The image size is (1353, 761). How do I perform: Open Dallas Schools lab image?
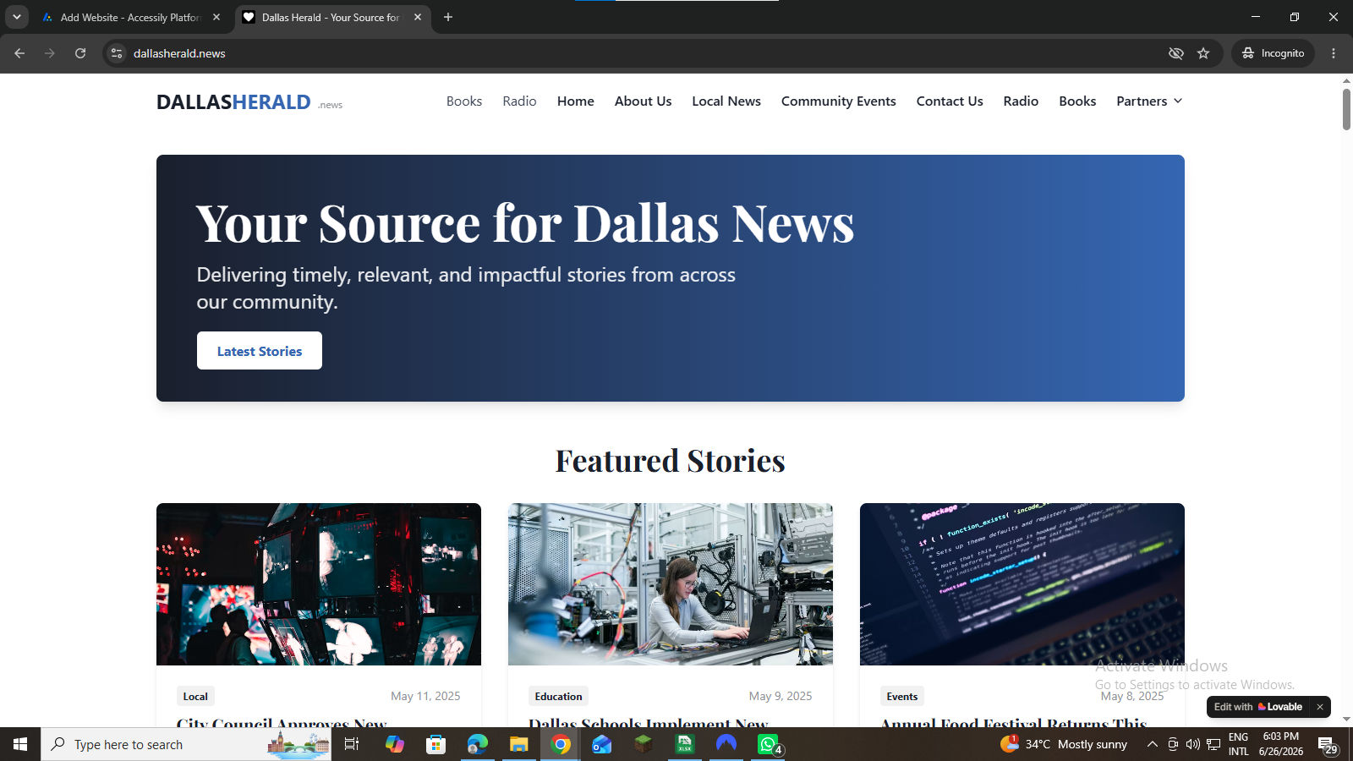[671, 584]
